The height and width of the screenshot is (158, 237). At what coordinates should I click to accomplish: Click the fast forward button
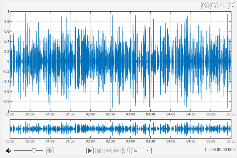coord(117,151)
